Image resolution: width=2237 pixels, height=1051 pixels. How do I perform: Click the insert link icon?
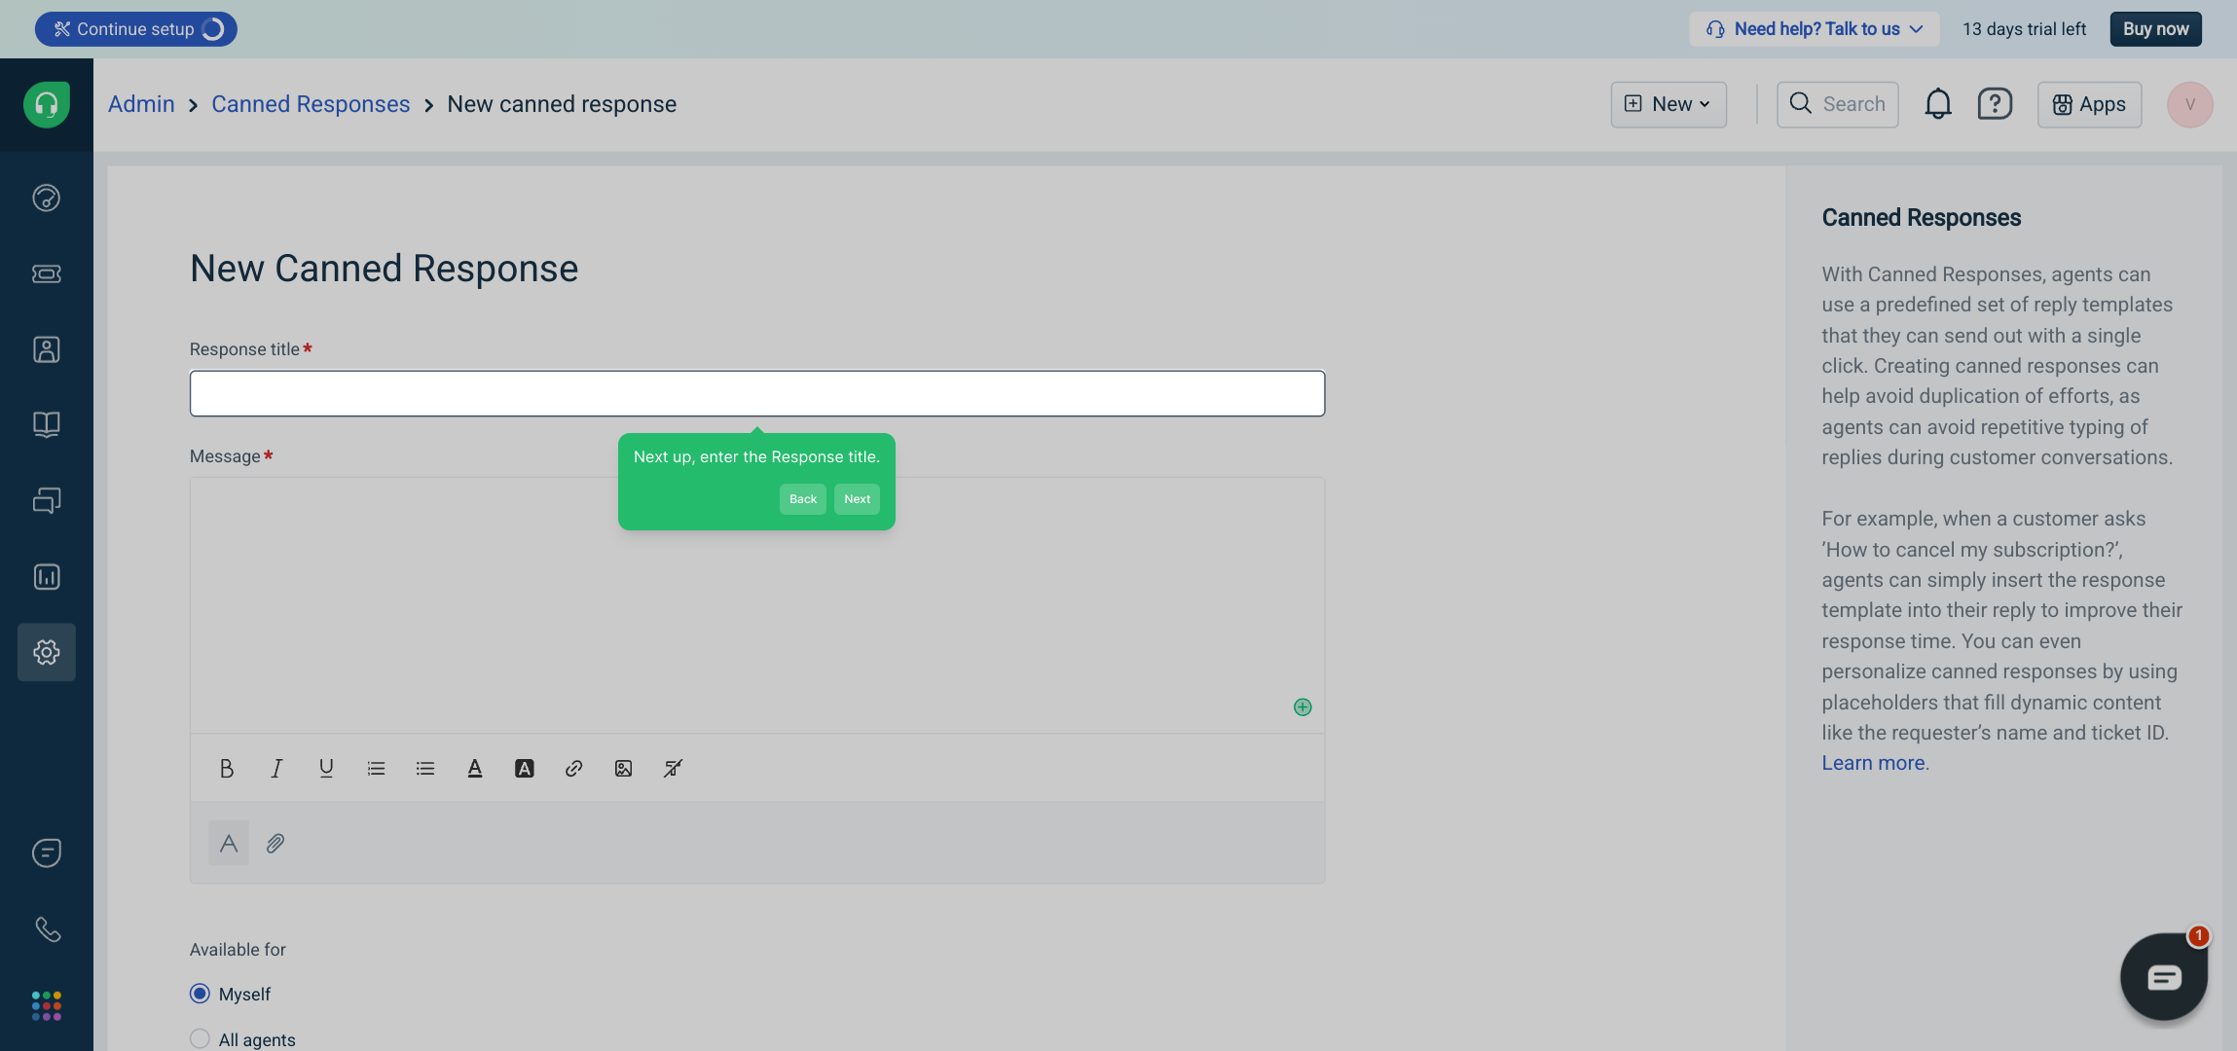pos(573,769)
